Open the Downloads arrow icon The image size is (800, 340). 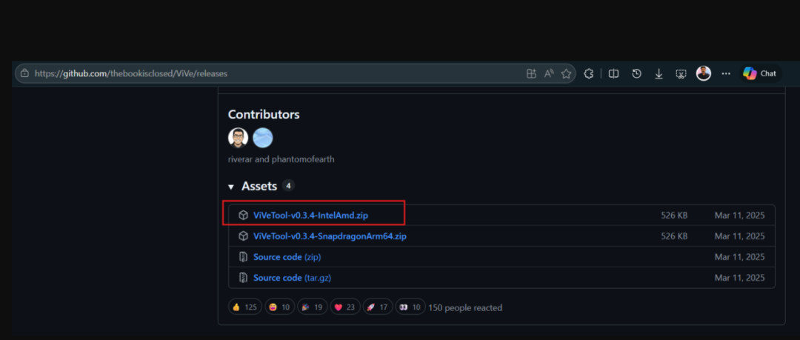click(659, 74)
